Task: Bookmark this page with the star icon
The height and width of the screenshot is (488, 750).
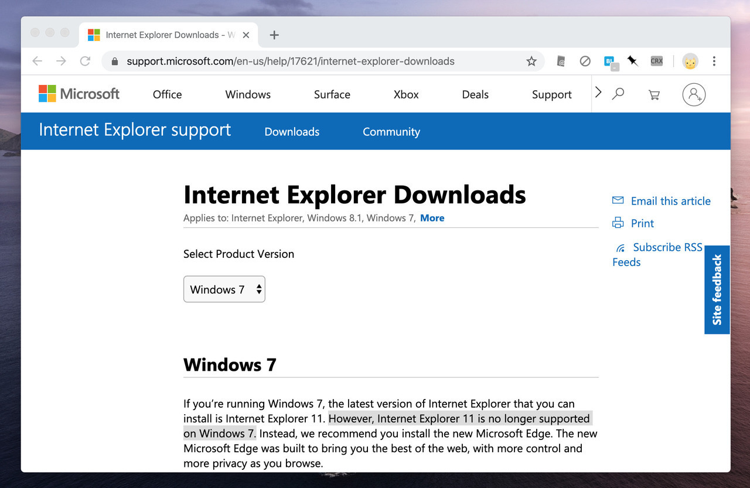Action: coord(531,61)
